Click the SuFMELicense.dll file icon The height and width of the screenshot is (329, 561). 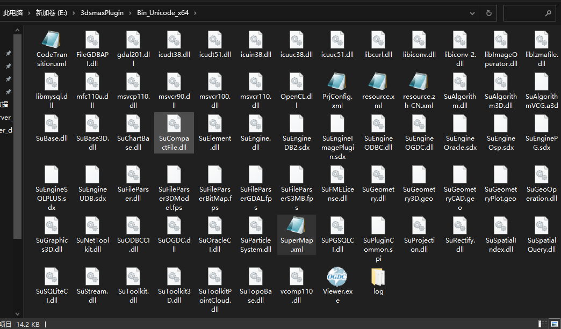point(337,174)
